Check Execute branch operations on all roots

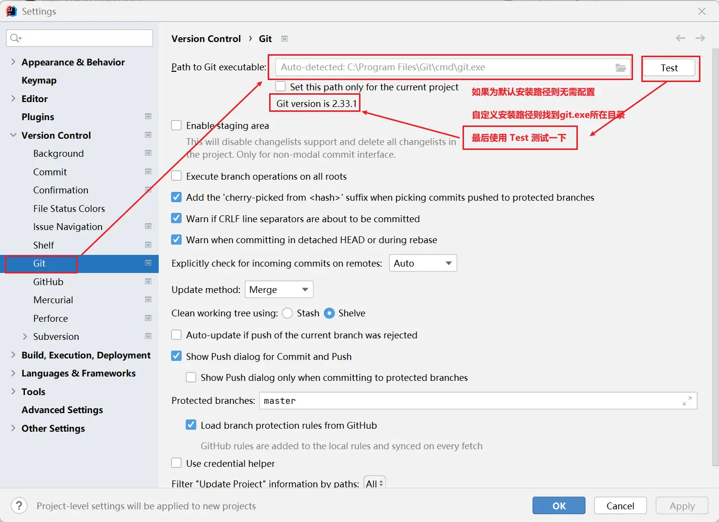click(x=176, y=176)
